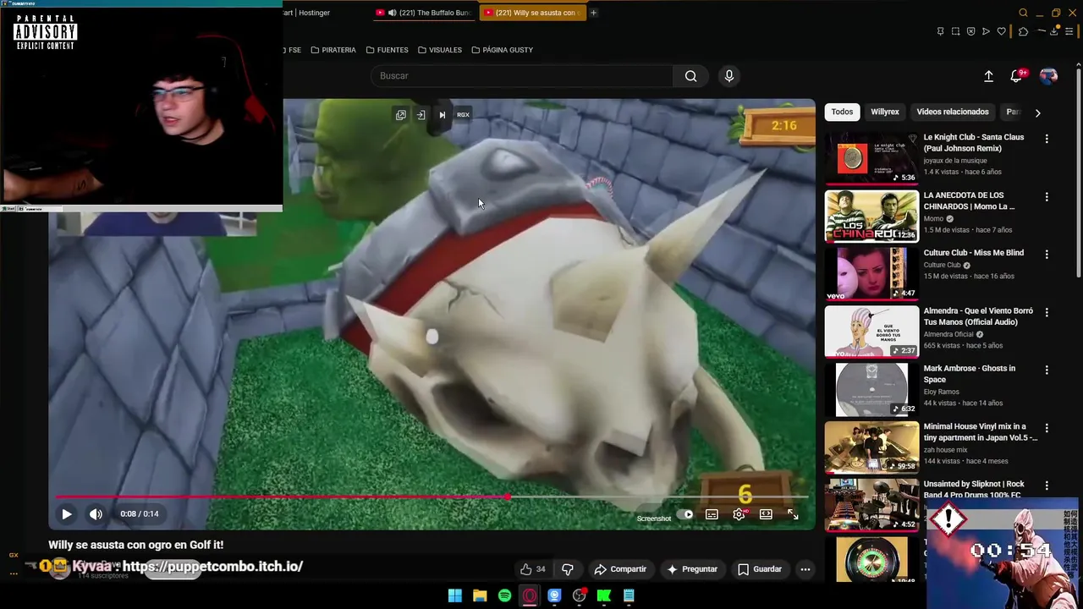Image resolution: width=1083 pixels, height=609 pixels.
Task: Open the Momo channel link
Action: tap(933, 218)
